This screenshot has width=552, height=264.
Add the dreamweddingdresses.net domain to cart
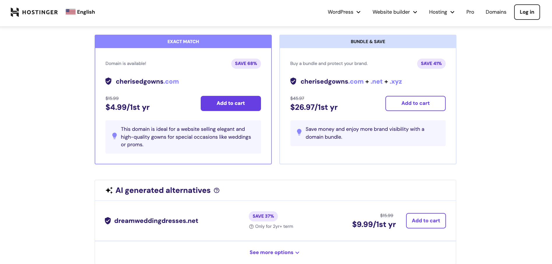426,221
